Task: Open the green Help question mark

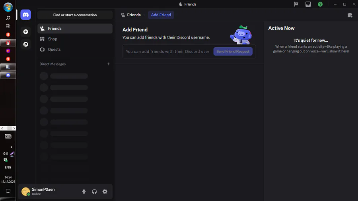Action: (x=320, y=4)
